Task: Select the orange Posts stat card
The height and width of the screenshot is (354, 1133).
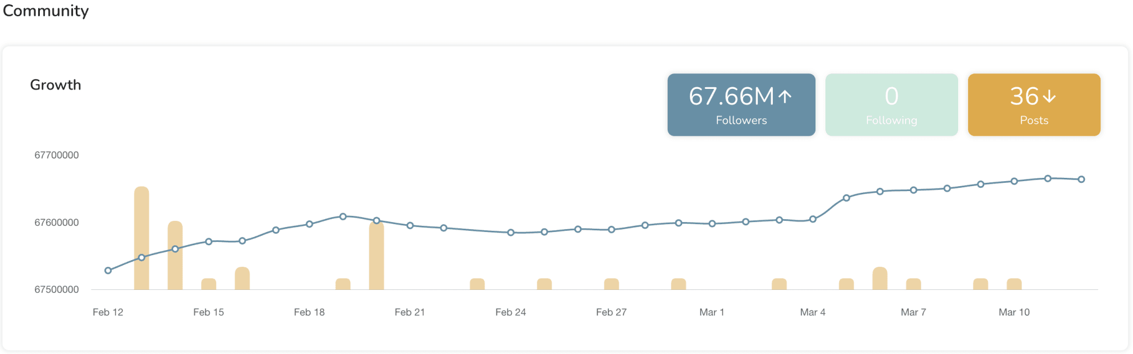Action: (x=1033, y=104)
